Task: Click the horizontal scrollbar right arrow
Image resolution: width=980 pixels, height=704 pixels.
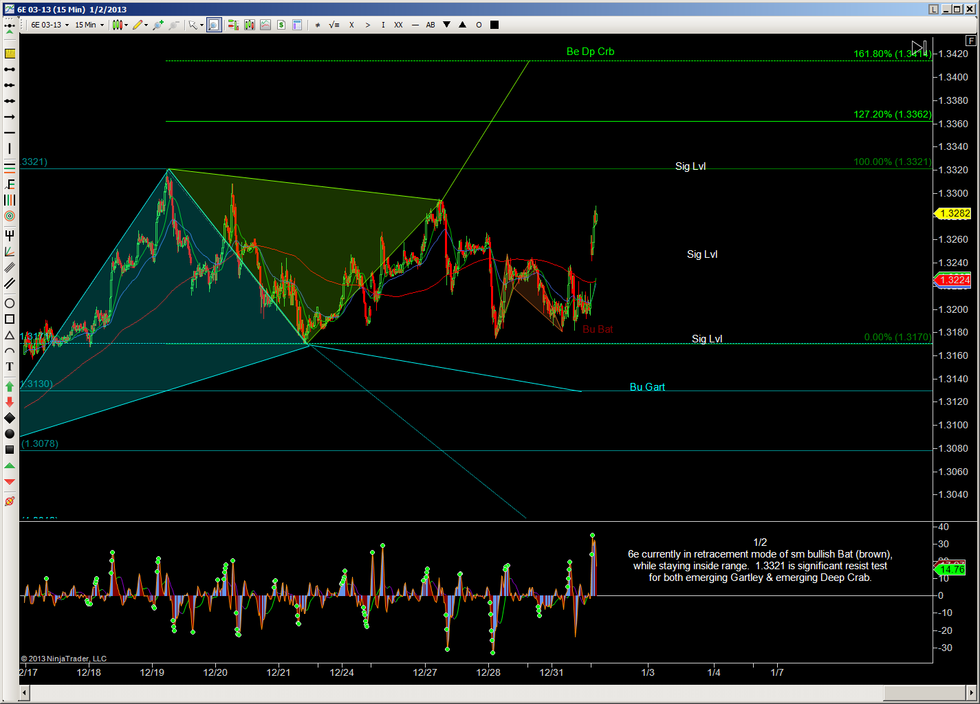Action: click(x=972, y=692)
